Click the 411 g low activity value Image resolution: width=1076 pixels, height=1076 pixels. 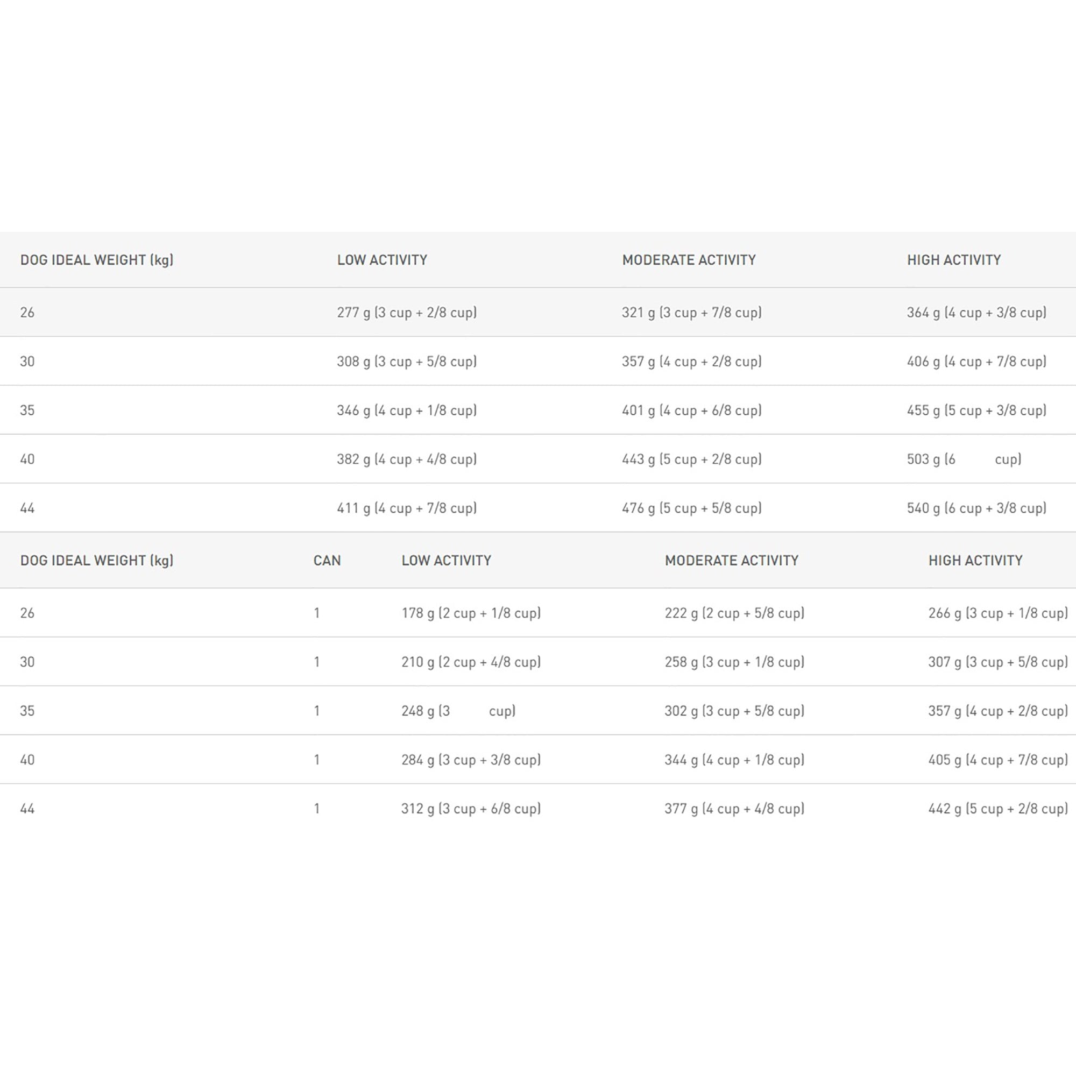click(x=407, y=508)
